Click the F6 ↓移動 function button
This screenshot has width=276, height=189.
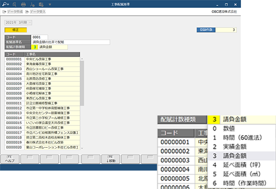(111, 159)
